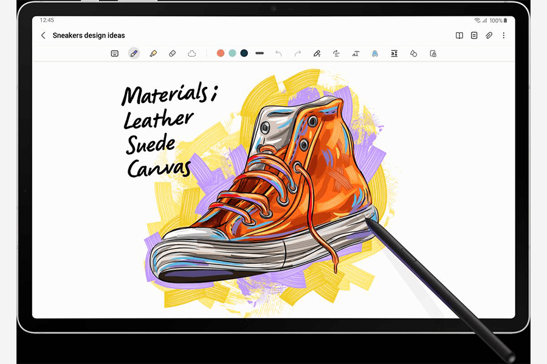Convert handwriting to text icon
The image size is (547, 364).
point(356,53)
